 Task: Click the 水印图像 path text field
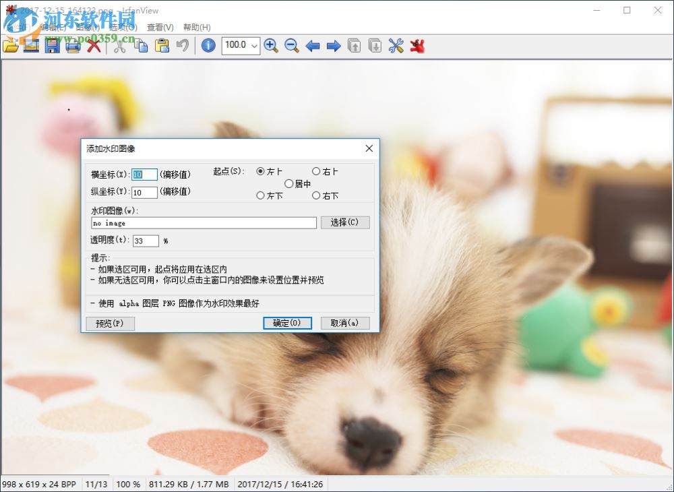(204, 223)
